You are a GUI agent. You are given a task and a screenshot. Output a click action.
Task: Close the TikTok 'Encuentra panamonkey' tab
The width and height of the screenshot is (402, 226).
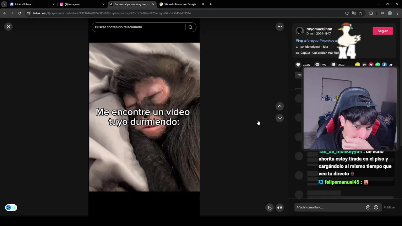coord(153,4)
